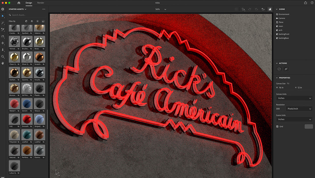
Task: Open Starter Assets more options ellipsis
Action: [44, 9]
